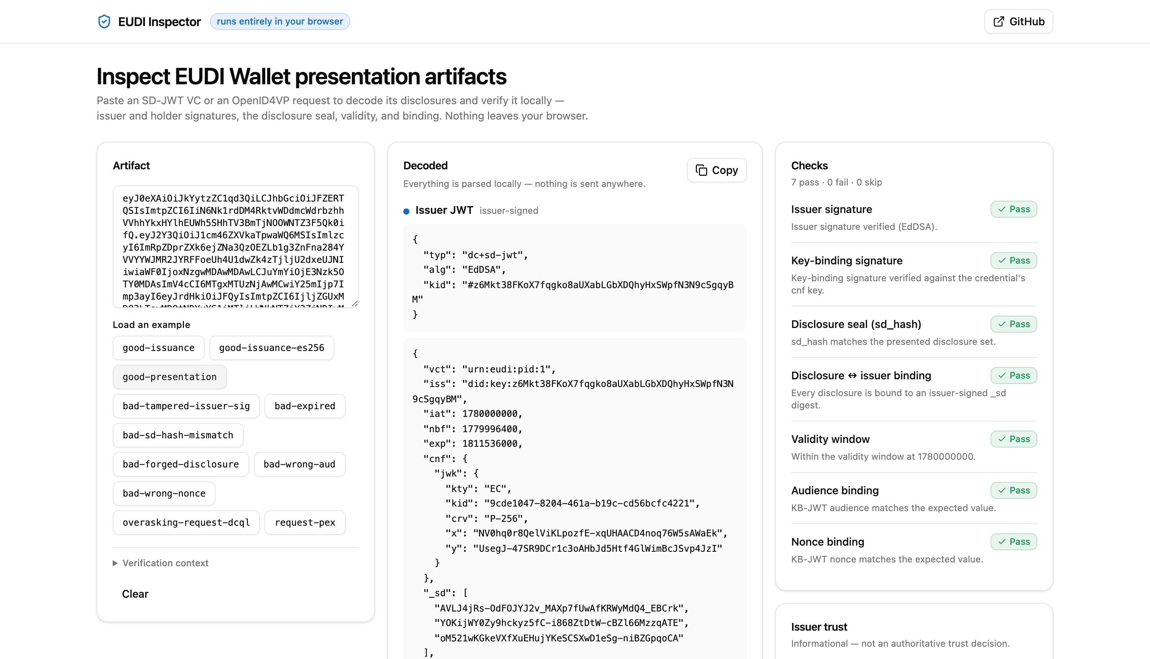Click the Pass badge for Issuer signature
The image size is (1150, 659).
click(x=1014, y=209)
